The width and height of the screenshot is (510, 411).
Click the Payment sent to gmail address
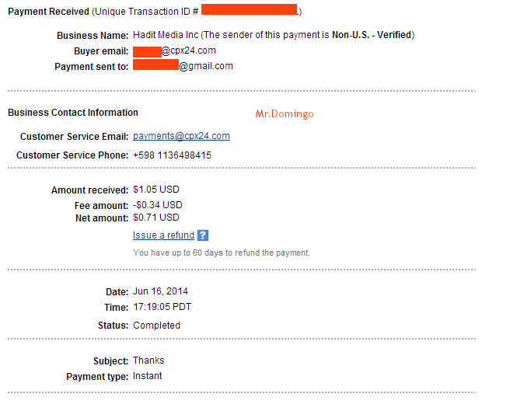point(183,65)
